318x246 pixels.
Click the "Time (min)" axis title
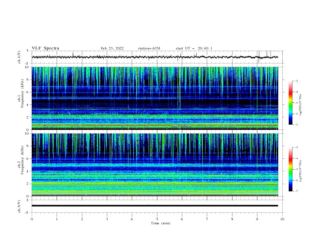pyautogui.click(x=161, y=223)
